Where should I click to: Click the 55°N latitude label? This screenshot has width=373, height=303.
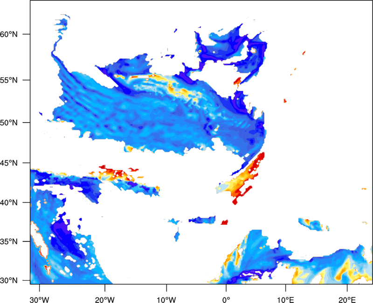coord(9,80)
